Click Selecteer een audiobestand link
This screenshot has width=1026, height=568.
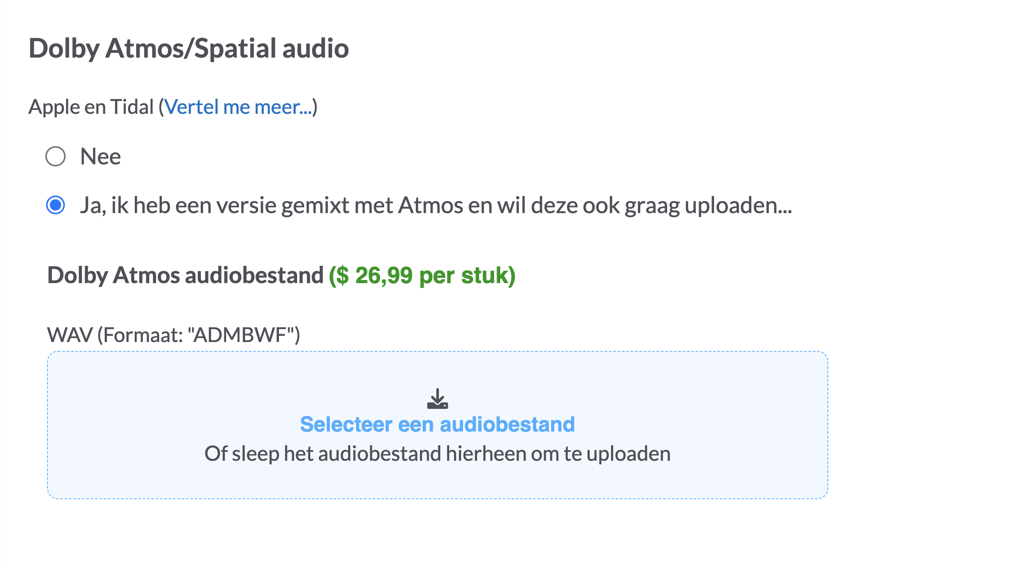click(437, 424)
